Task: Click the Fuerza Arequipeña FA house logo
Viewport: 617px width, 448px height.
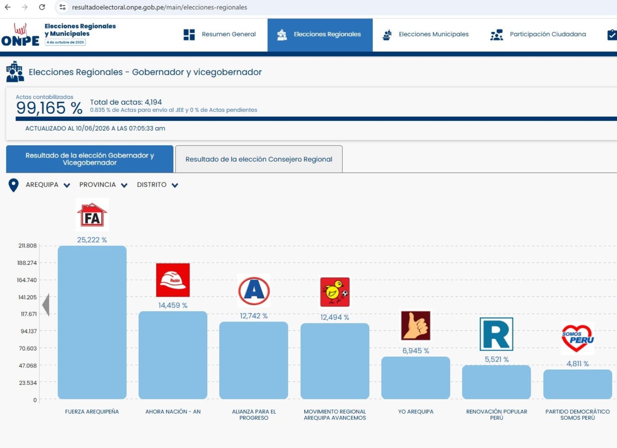Action: 92,215
